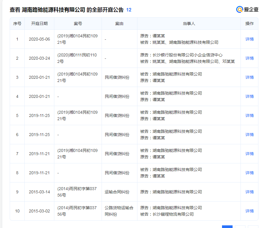Open 详情 for row 10 dated 2015-03-02
264x228 pixels.
pyautogui.click(x=249, y=211)
